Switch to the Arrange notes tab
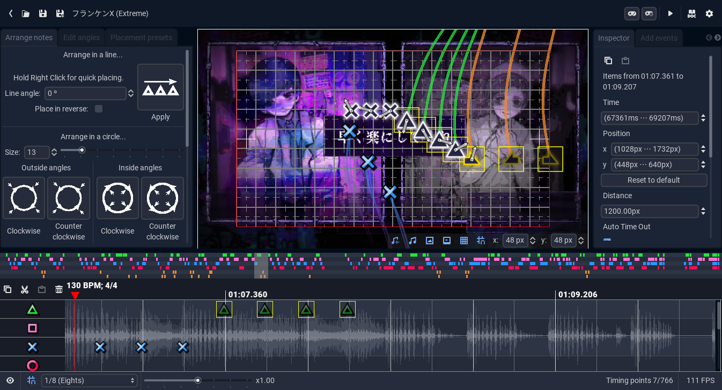The height and width of the screenshot is (390, 722). [29, 37]
